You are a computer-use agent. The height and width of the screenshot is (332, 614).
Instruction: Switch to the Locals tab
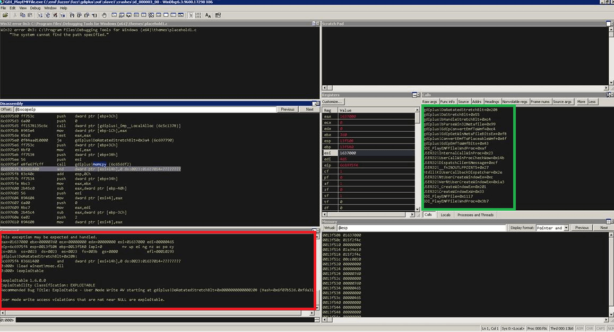(x=445, y=215)
